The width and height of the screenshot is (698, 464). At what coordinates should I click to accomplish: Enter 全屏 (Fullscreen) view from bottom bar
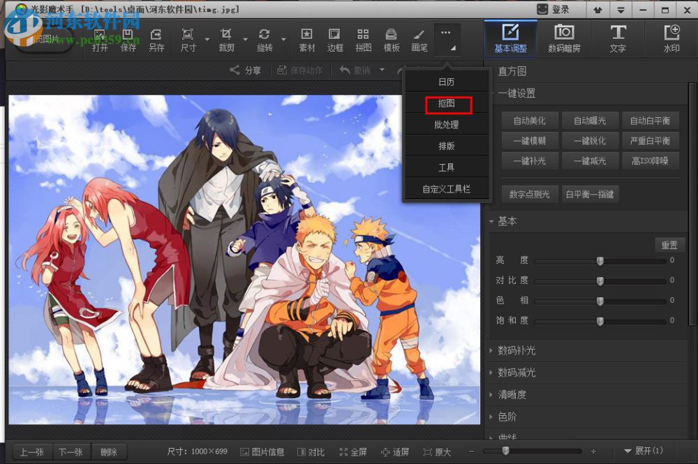click(x=352, y=452)
